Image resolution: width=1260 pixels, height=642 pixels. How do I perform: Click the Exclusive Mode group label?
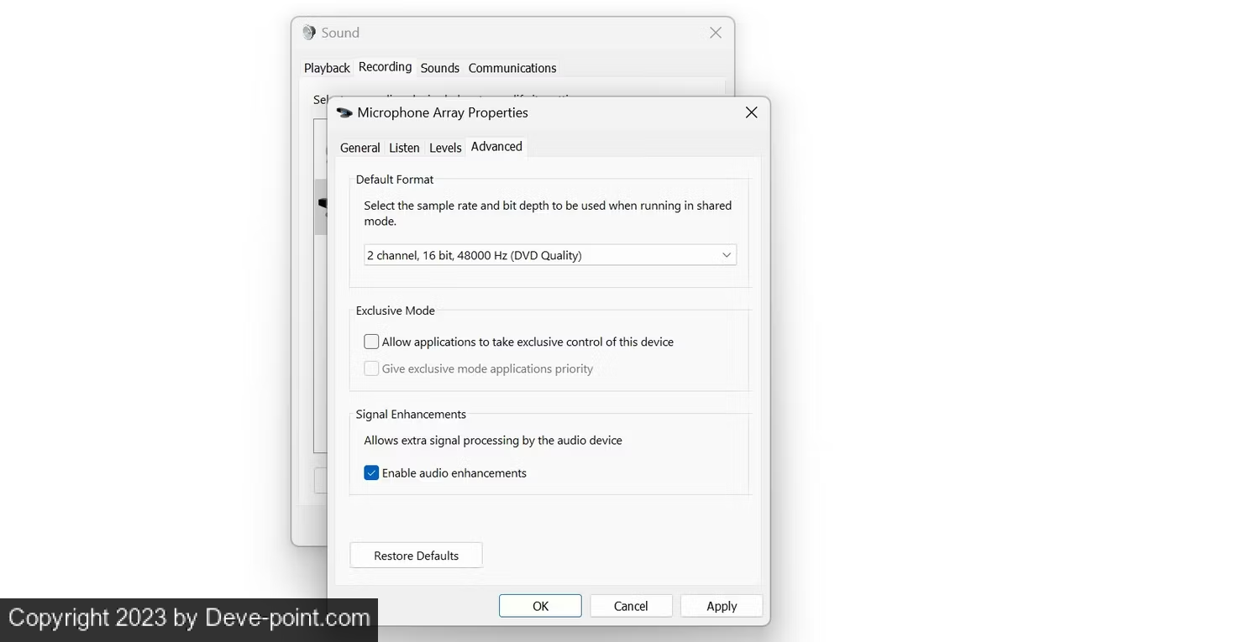coord(396,311)
